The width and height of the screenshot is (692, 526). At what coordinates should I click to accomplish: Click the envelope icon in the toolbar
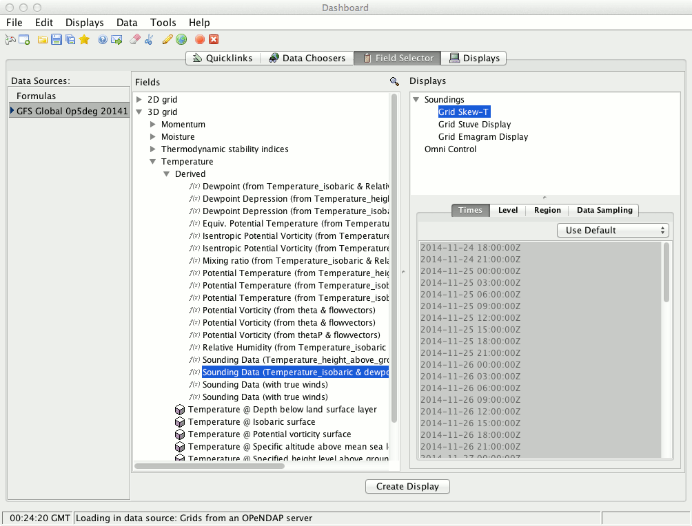click(116, 40)
